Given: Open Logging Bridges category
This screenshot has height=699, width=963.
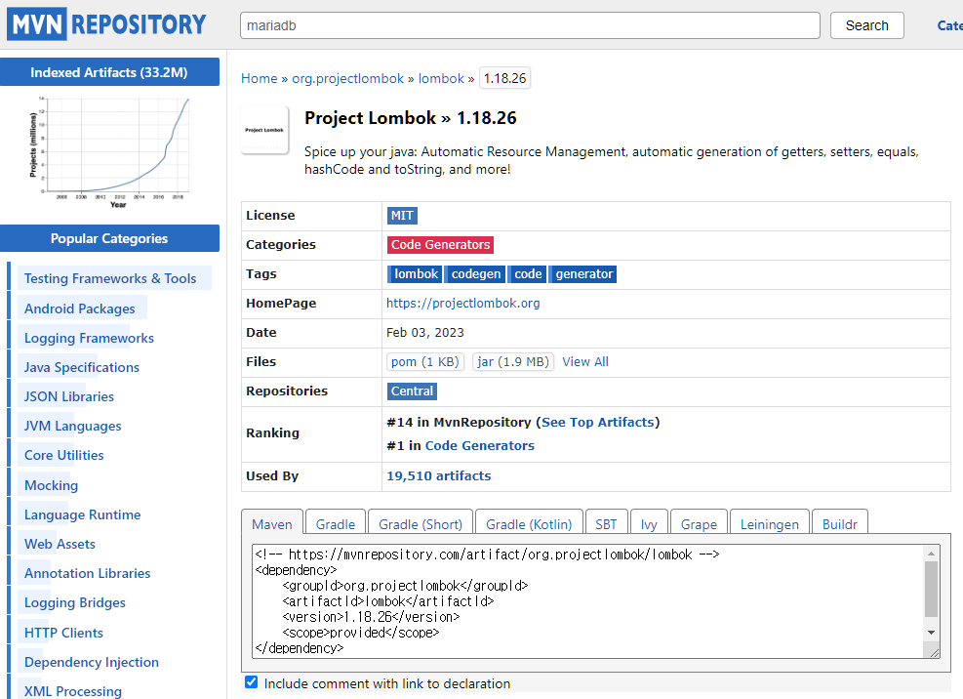Looking at the screenshot, I should tap(75, 602).
